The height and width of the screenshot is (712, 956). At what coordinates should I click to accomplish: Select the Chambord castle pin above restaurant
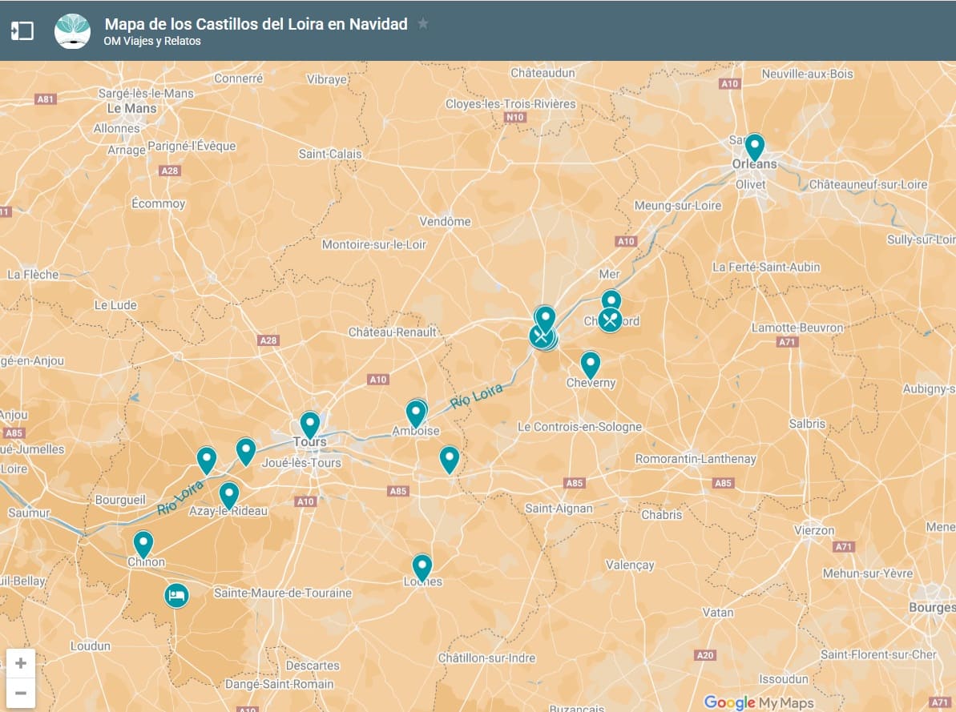(x=611, y=299)
